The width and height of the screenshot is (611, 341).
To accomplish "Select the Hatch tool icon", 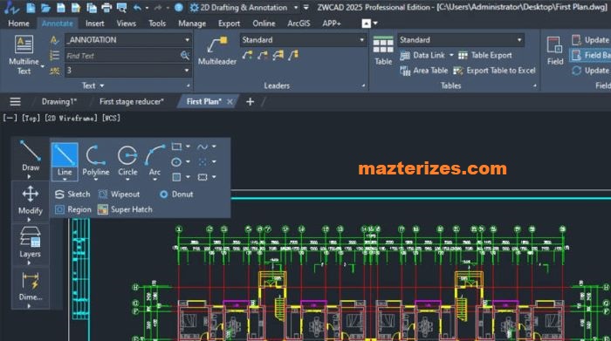I will (176, 177).
